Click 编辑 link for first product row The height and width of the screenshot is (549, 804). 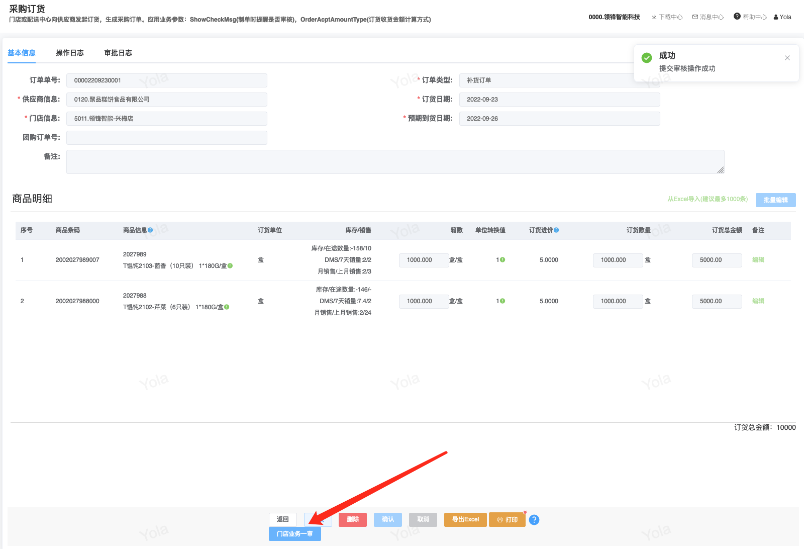tap(758, 260)
